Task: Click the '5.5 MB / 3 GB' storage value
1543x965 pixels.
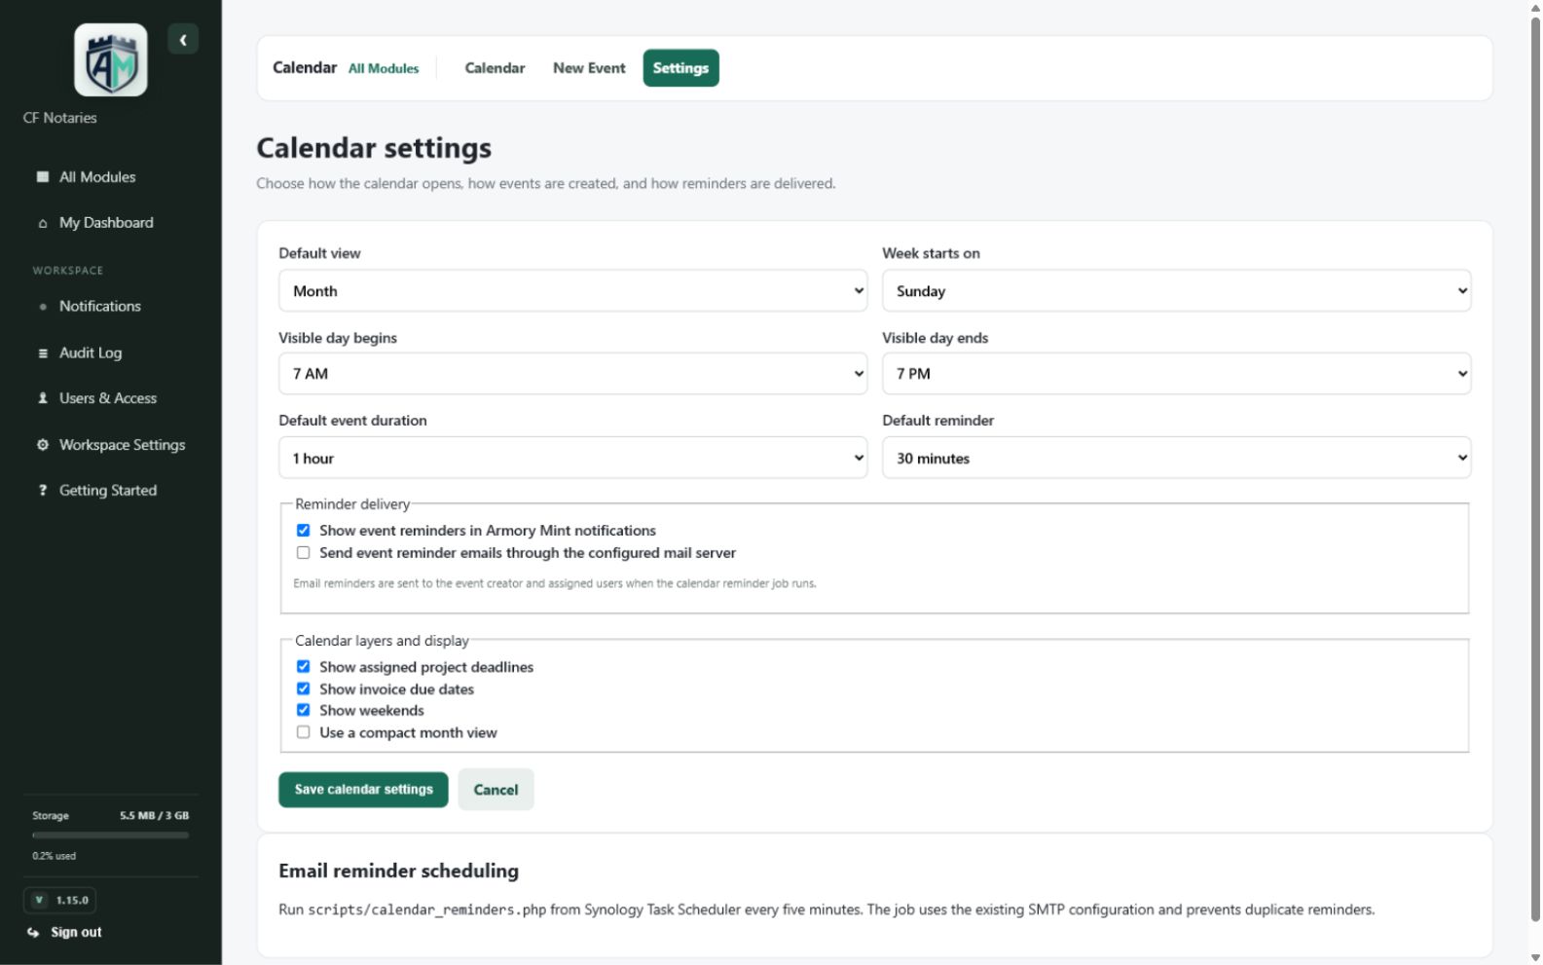Action: (154, 816)
